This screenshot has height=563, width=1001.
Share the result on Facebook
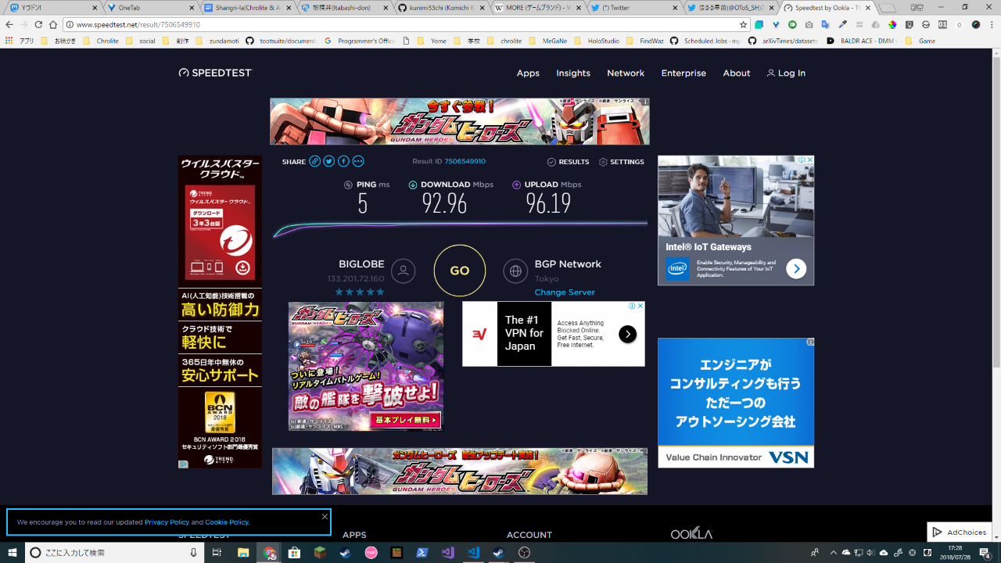pyautogui.click(x=343, y=162)
